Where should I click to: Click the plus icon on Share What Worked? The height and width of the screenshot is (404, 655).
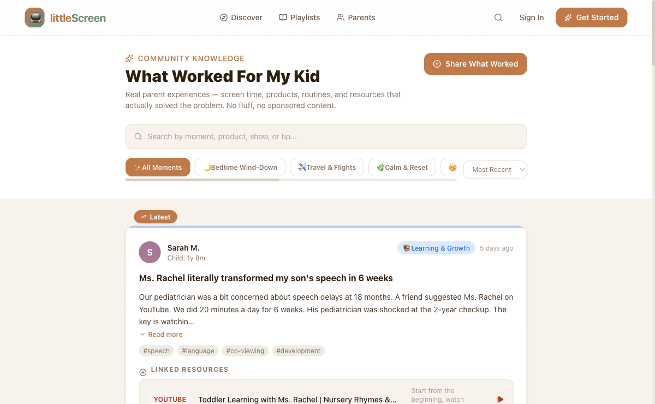437,64
